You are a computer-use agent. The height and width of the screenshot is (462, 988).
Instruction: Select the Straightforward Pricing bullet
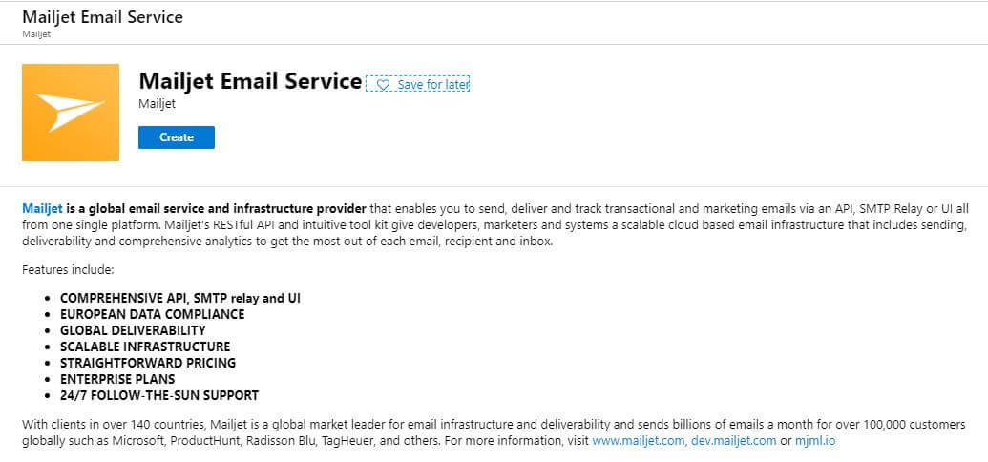[x=147, y=363]
